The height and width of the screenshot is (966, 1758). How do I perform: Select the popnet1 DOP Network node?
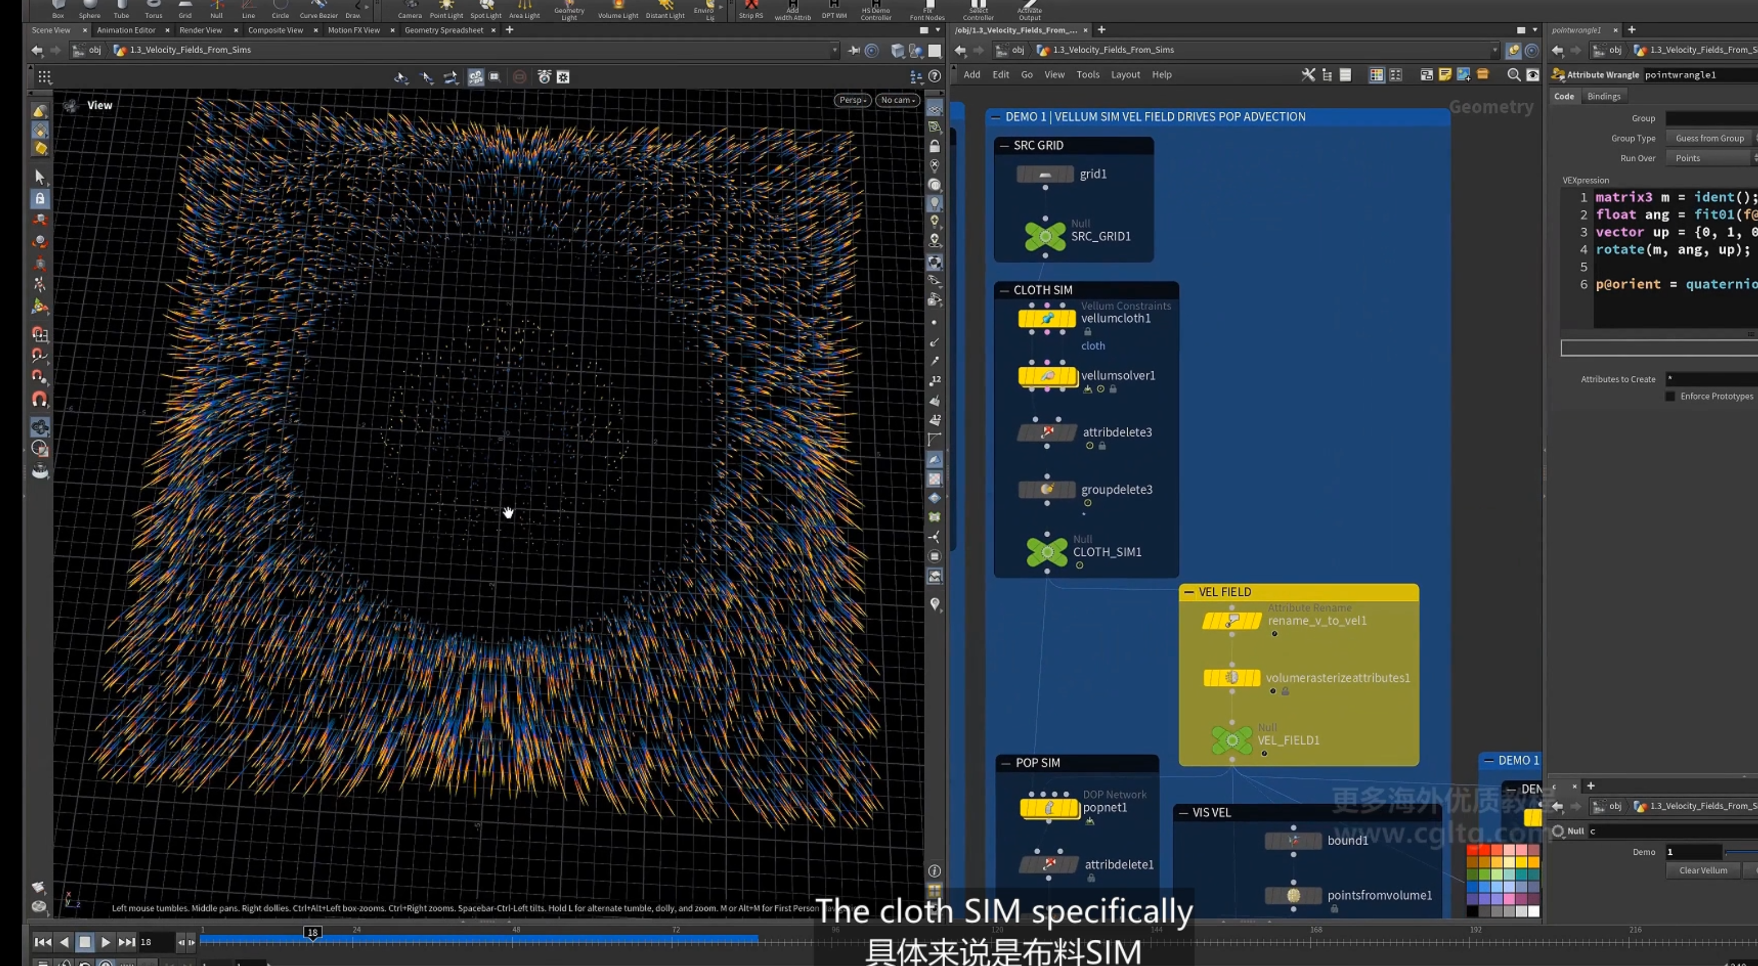[1050, 809]
